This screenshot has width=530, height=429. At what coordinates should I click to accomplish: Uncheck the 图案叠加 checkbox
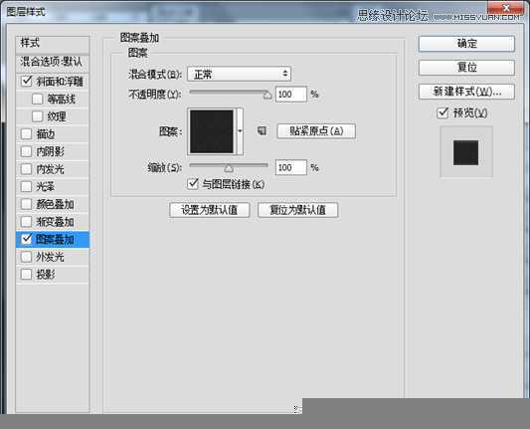point(27,239)
